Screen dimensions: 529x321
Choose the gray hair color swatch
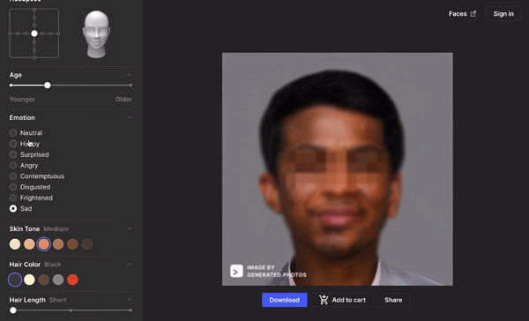[x=58, y=280]
